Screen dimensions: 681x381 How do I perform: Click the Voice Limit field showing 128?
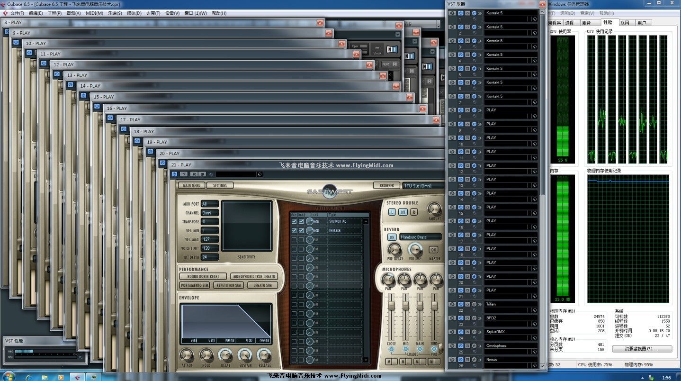pos(210,248)
